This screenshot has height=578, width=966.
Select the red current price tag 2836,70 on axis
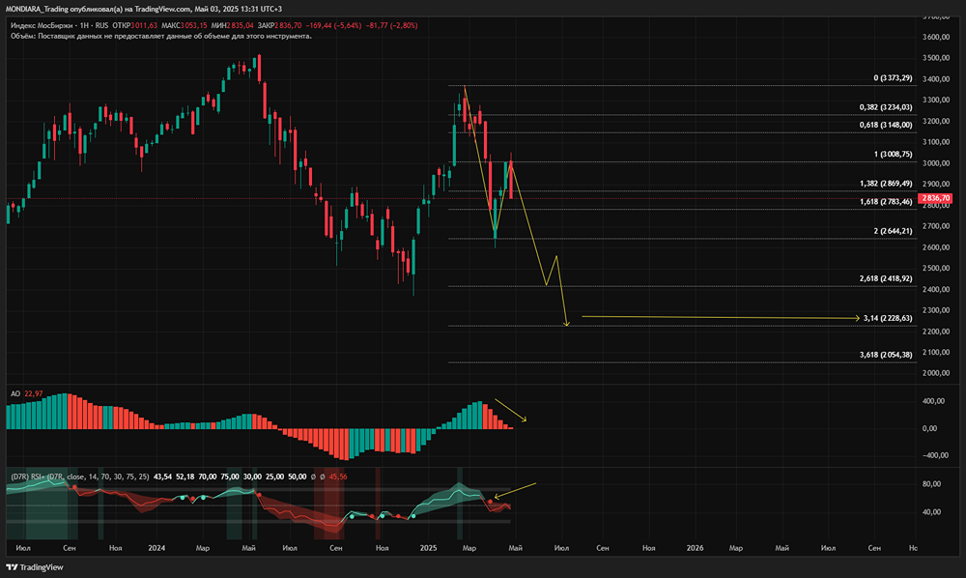click(935, 198)
